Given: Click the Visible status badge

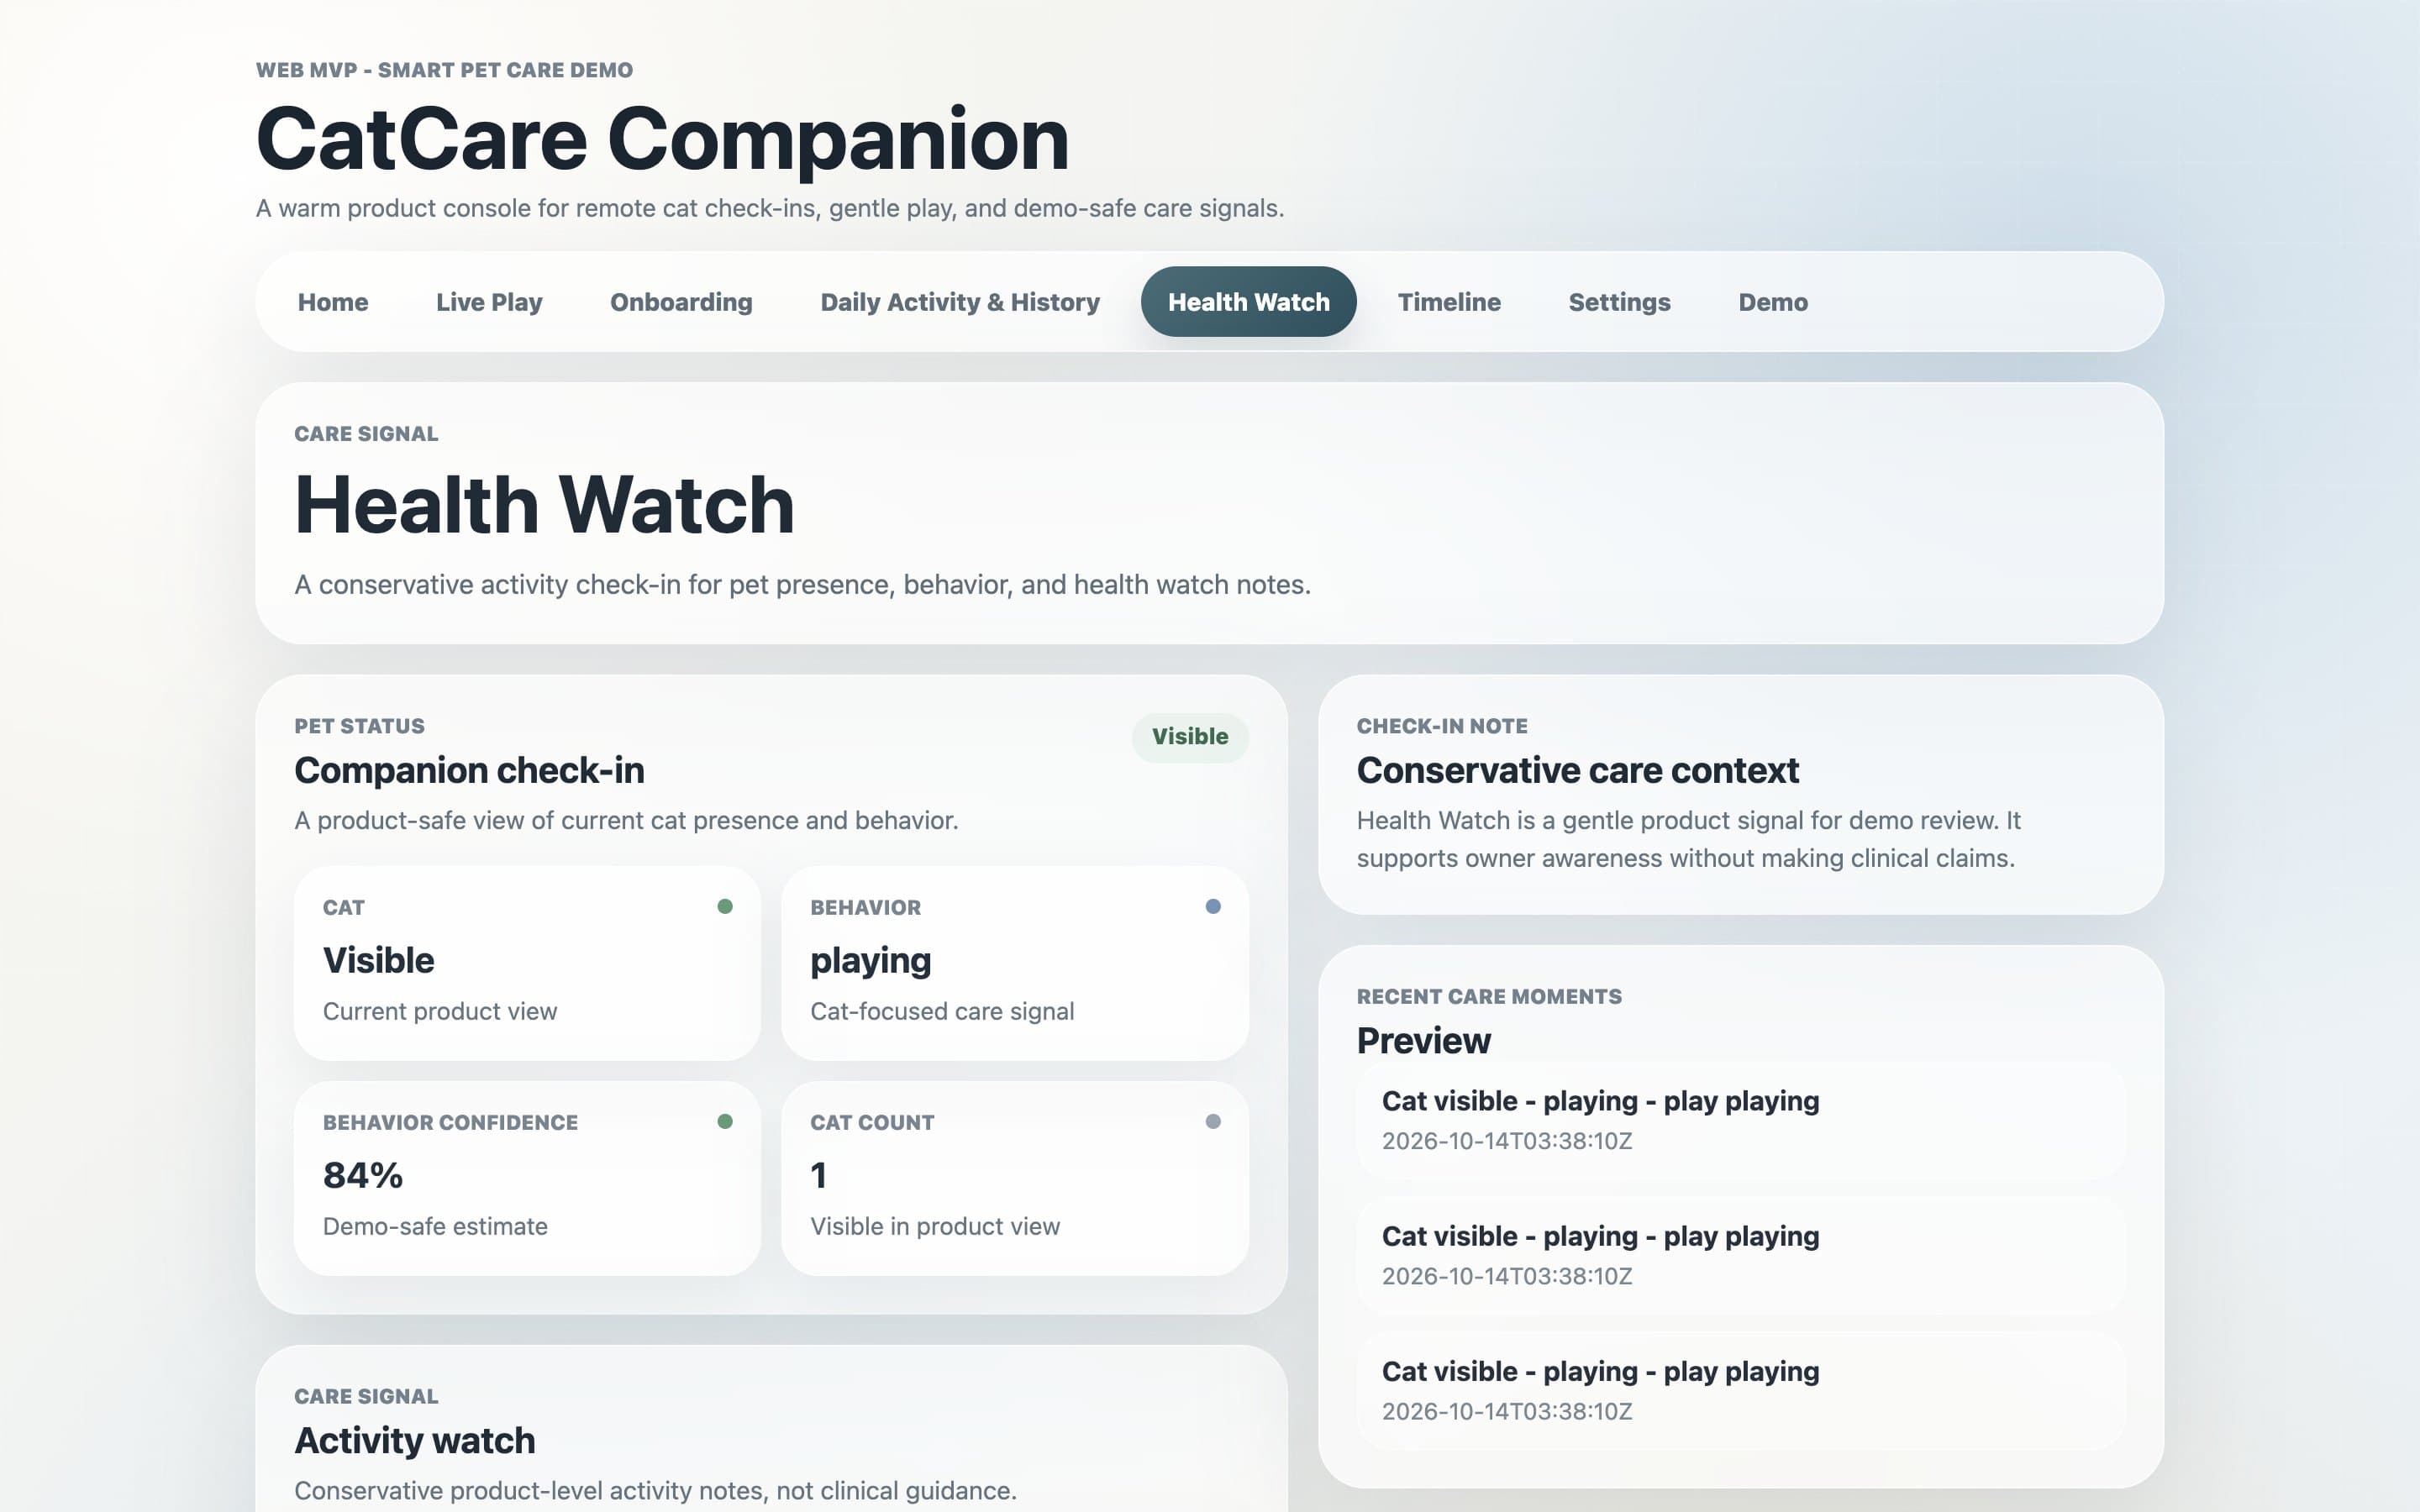Looking at the screenshot, I should (1190, 737).
